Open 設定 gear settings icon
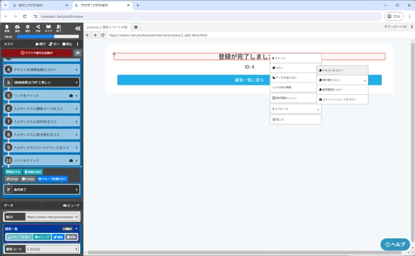415x256 pixels. [28, 28]
